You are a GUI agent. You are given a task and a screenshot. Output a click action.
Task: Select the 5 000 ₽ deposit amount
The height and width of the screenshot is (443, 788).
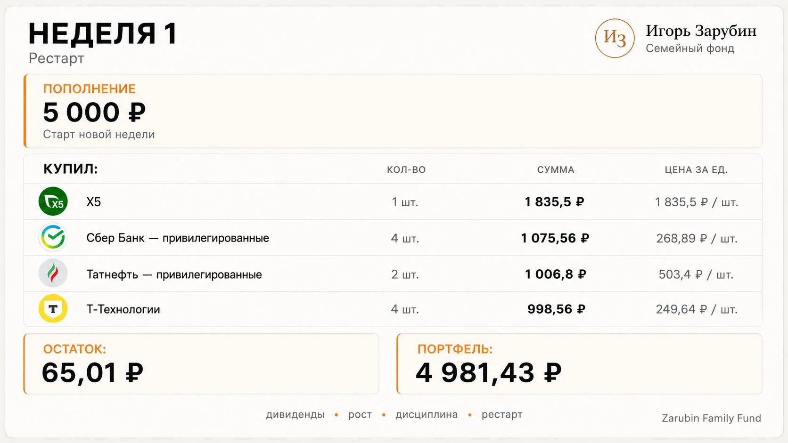94,113
